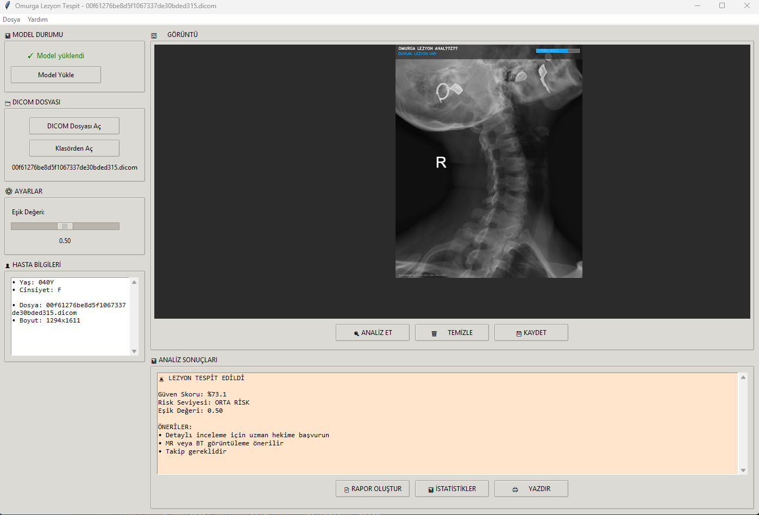Click scroll-up arrow in analysis results
Screen dimensions: 759x515
point(743,377)
